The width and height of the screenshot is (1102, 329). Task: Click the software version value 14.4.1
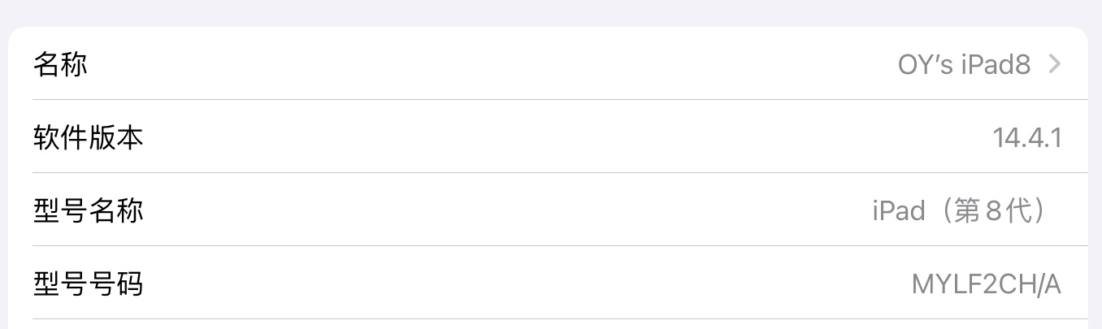tap(1027, 137)
